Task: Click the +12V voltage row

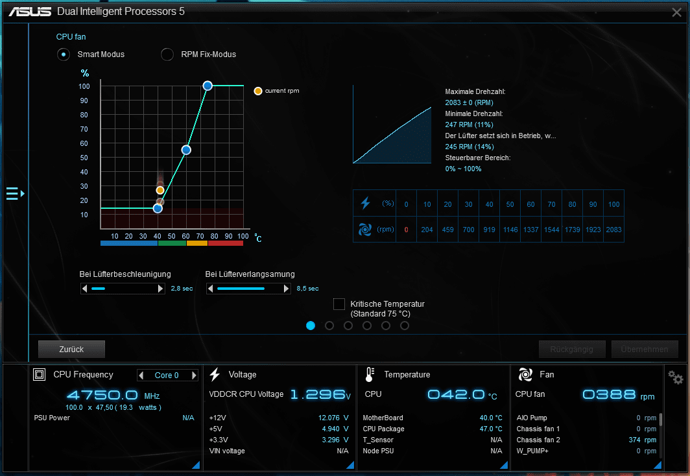Action: coord(279,418)
